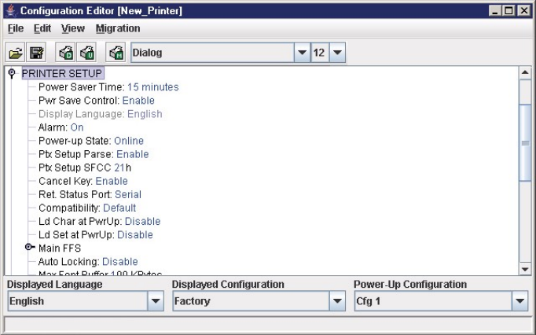Open the font size 12 dropdown

tap(337, 53)
